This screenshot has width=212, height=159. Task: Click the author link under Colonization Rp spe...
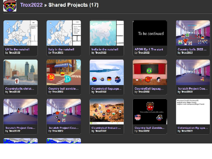pyautogui.click(x=187, y=131)
